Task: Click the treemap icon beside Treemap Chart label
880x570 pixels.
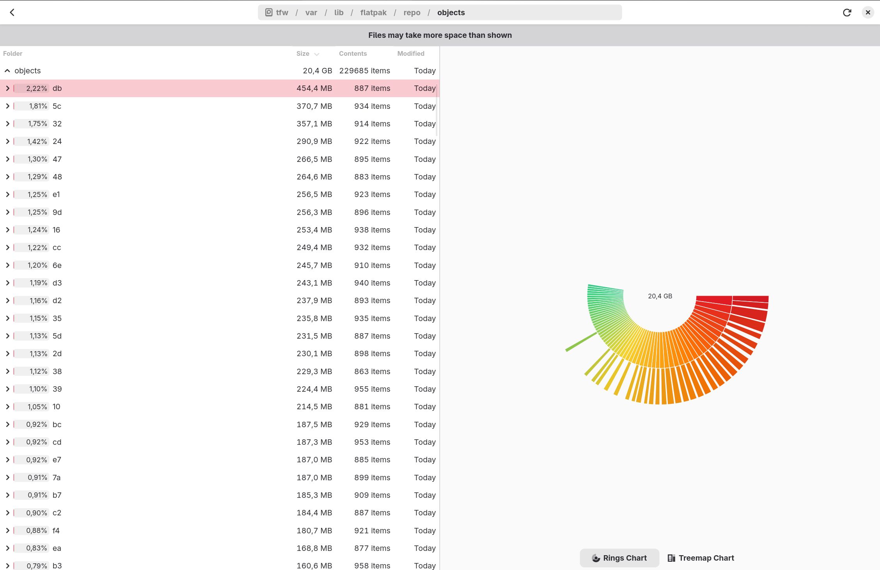Action: [671, 558]
